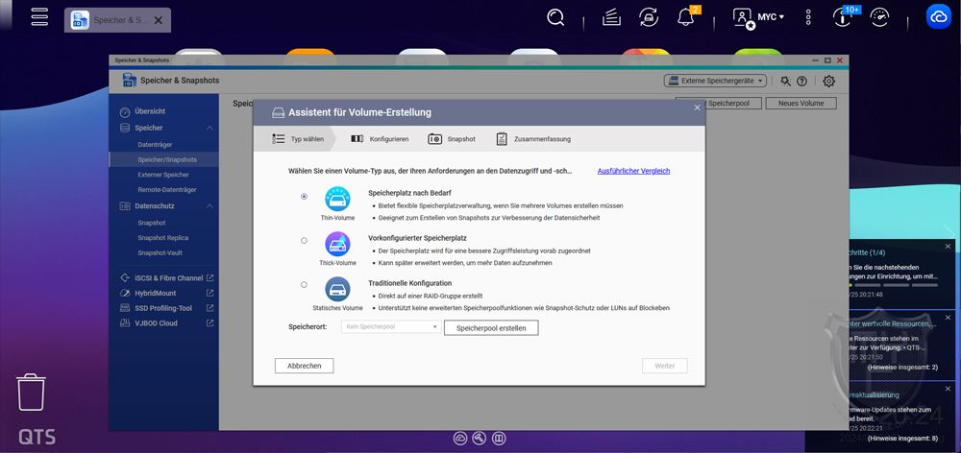Close the volume creation wizard dialog
This screenshot has height=453, width=961.
697,107
